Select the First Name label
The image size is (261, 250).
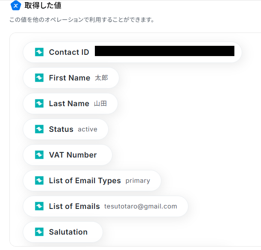[69, 78]
